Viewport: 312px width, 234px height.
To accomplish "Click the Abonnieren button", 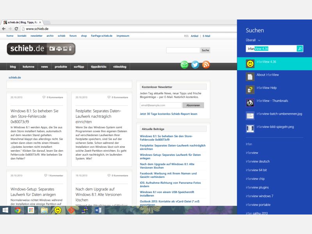I will point(193,105).
